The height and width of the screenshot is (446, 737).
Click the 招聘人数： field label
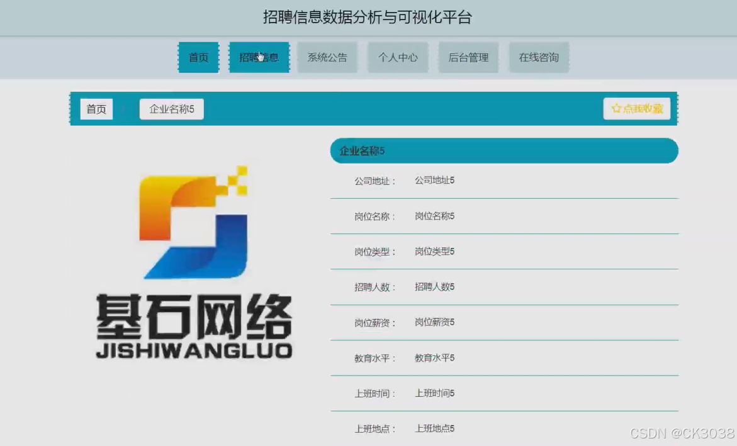(375, 287)
